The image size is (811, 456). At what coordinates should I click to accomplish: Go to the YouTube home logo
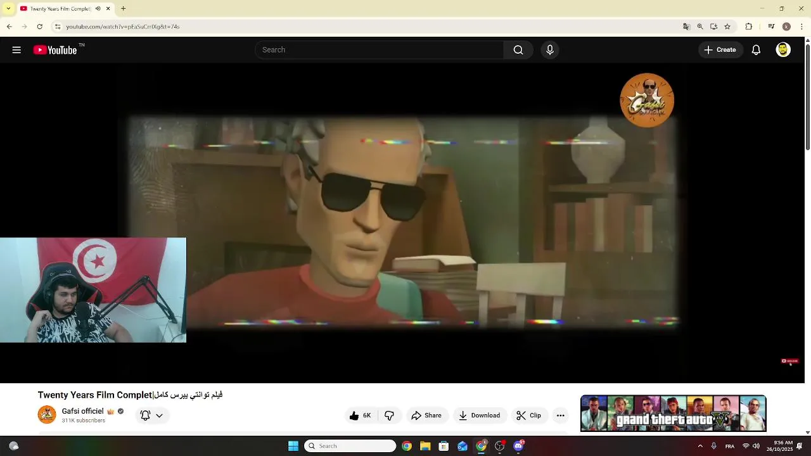[55, 50]
